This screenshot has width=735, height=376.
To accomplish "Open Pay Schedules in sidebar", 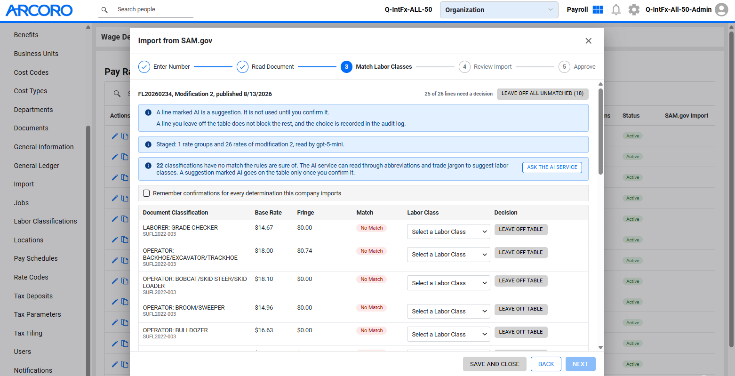I will [x=36, y=258].
